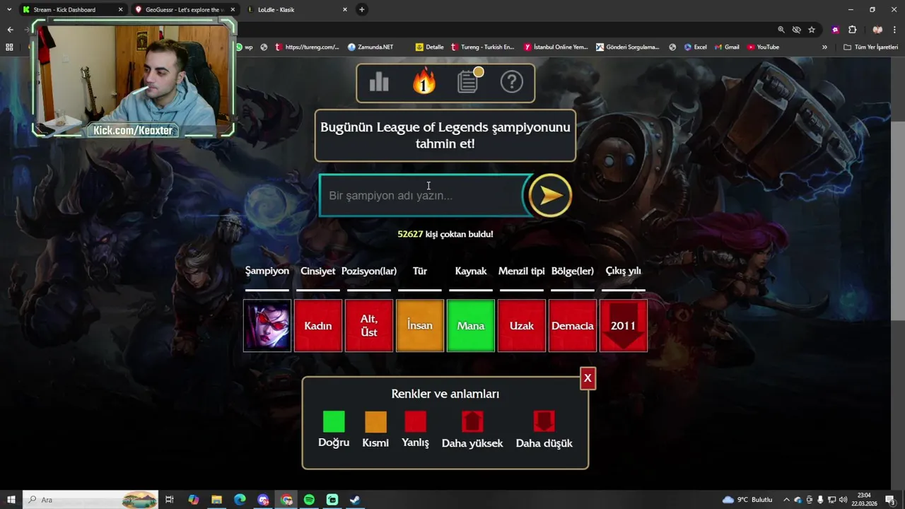This screenshot has height=509, width=905.
Task: Open the Chrome extensions puzzle icon
Action: 852,30
